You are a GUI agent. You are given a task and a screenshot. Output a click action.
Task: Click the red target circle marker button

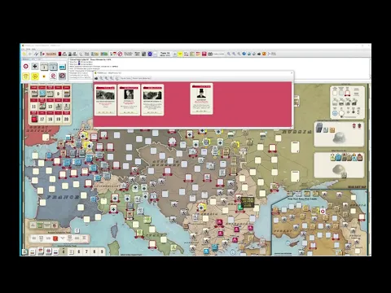coord(26,66)
